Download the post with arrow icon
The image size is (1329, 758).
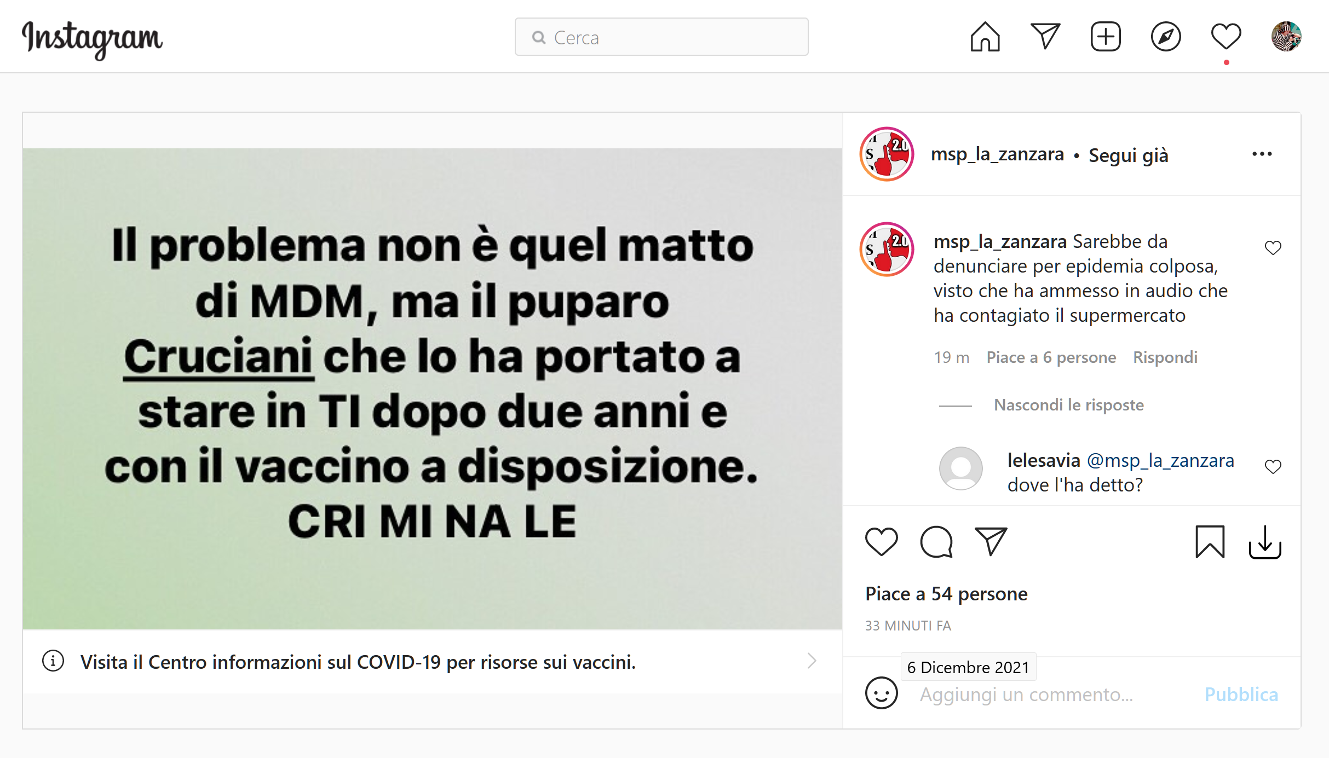(1265, 542)
